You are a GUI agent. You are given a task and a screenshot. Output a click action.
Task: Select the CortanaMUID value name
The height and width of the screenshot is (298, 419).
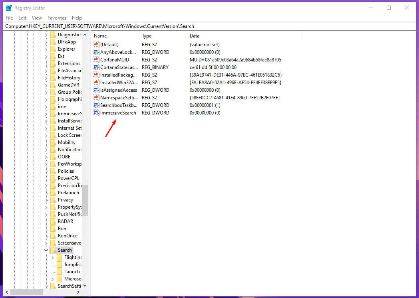(x=115, y=60)
